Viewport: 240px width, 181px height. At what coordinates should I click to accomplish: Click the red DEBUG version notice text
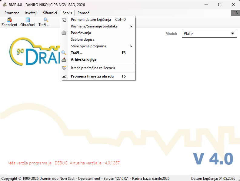pyautogui.click(x=64, y=163)
